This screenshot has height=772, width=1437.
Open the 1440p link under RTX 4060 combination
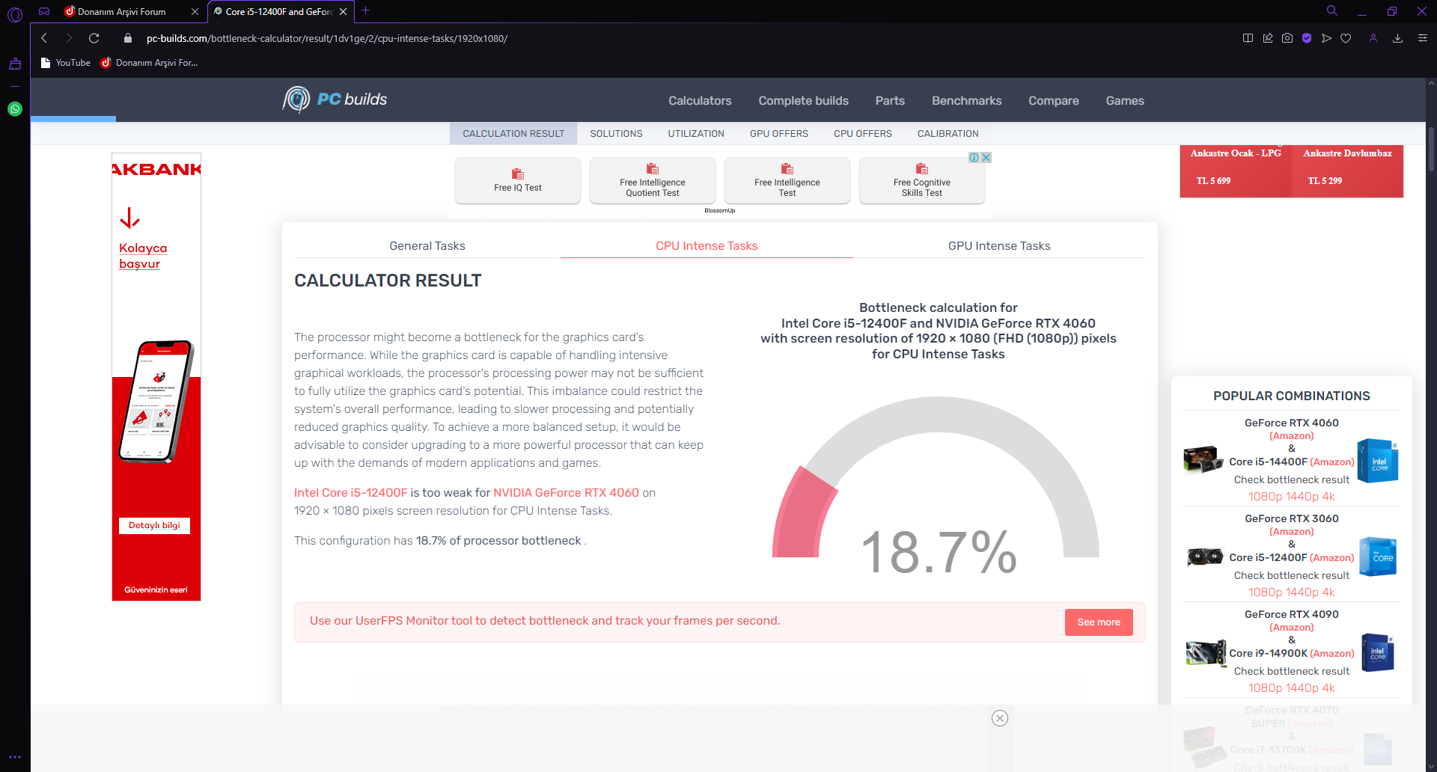(1302, 497)
